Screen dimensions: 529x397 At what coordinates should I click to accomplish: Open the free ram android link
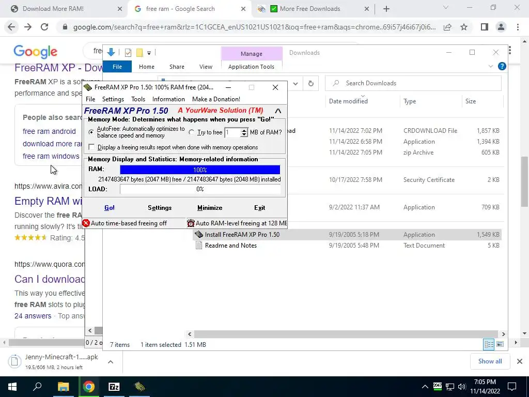point(49,131)
